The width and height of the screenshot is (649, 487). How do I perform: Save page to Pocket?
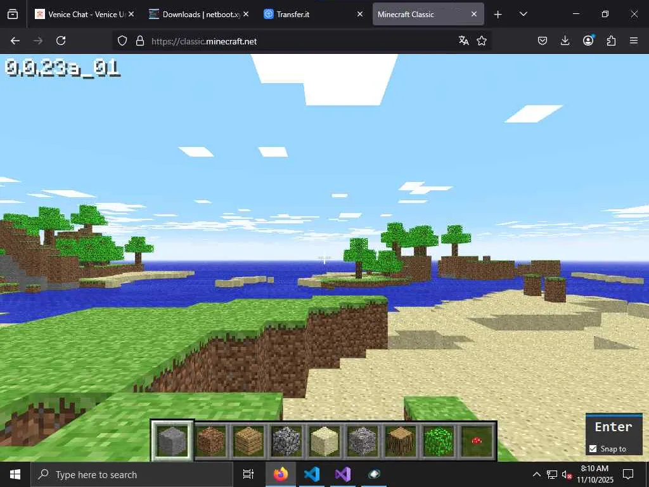(543, 41)
